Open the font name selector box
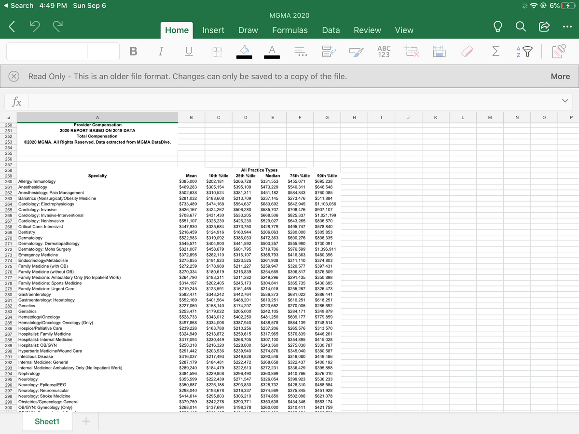 (47, 52)
